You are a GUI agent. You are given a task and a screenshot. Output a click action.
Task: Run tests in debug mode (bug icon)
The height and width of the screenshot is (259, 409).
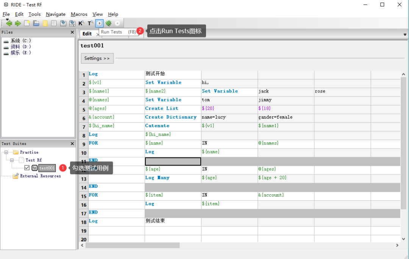pyautogui.click(x=109, y=23)
